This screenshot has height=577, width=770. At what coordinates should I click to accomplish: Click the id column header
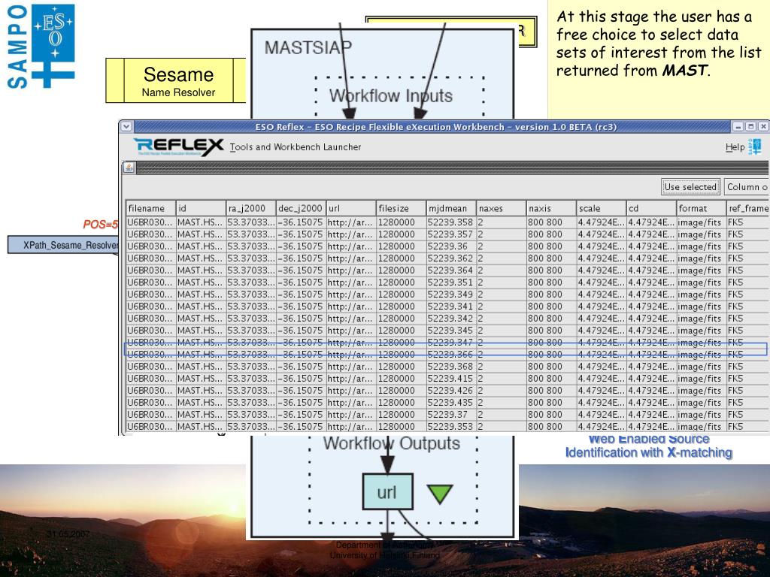click(201, 208)
